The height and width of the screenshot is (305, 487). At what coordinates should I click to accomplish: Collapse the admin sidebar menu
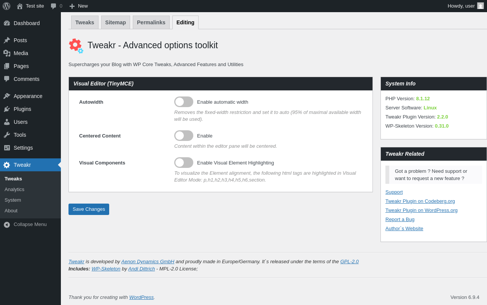coord(25,224)
